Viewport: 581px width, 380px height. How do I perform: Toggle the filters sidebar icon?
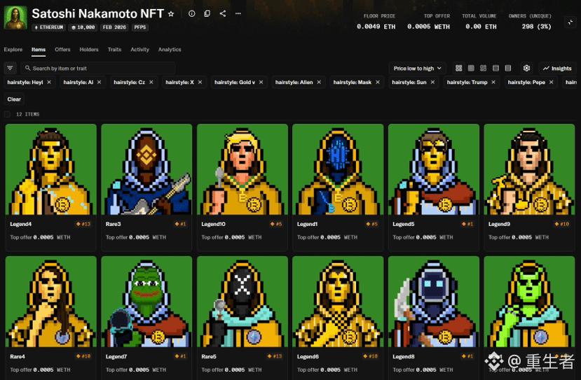click(x=10, y=68)
